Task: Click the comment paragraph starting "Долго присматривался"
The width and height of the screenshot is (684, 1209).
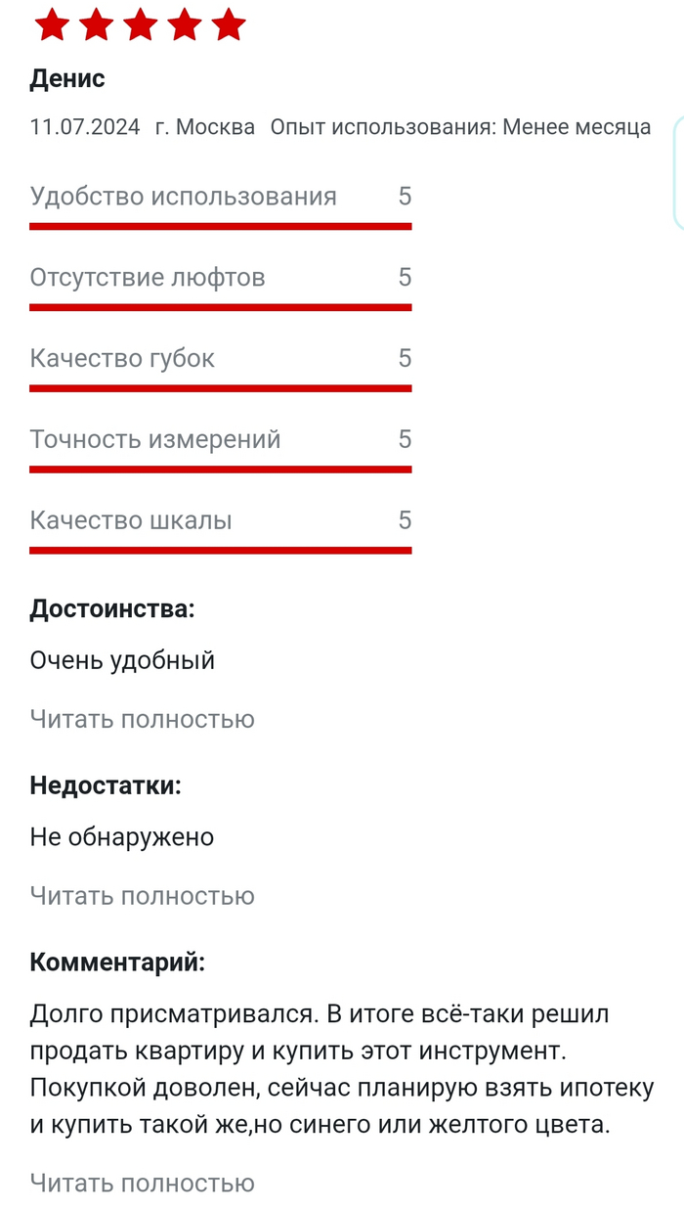Action: pos(342,1069)
